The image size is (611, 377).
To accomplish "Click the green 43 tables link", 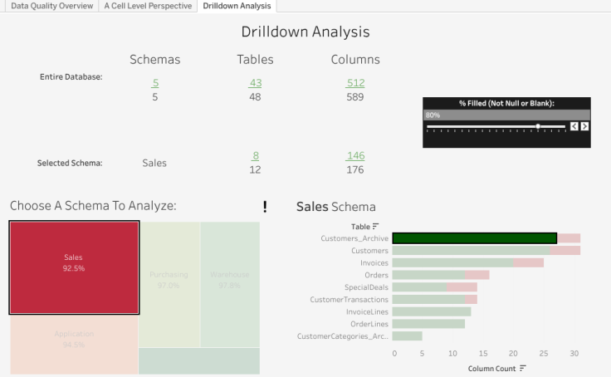I will coord(255,83).
